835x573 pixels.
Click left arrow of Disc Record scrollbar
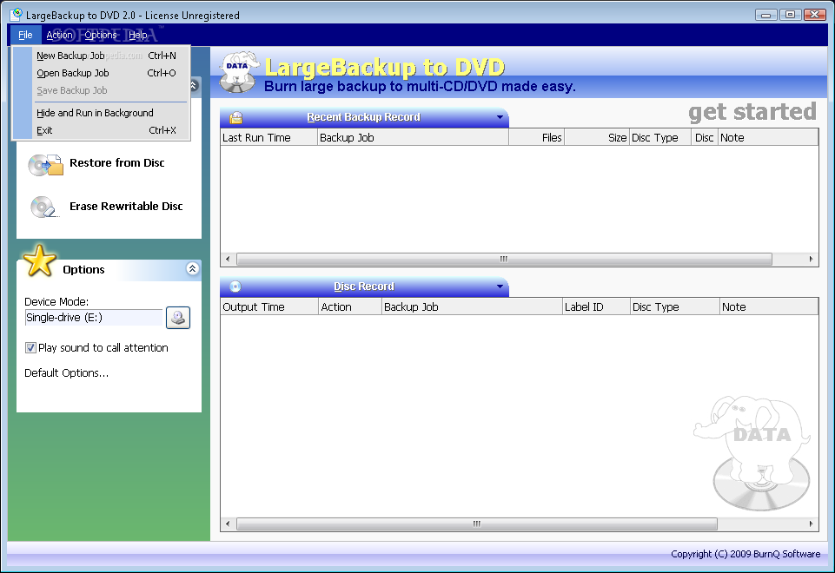228,524
